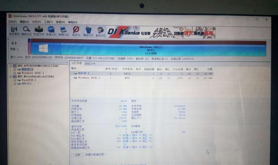Collapse the RD1 disk tree node
The width and height of the screenshot is (278, 165).
[10, 77]
